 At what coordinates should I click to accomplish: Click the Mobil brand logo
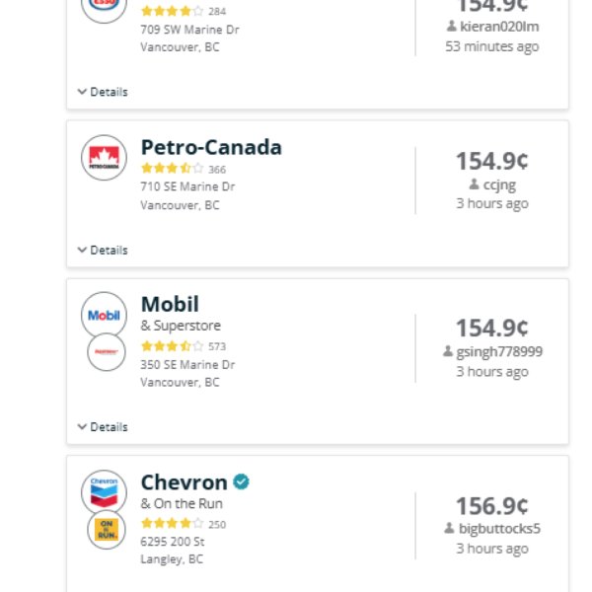pos(104,316)
